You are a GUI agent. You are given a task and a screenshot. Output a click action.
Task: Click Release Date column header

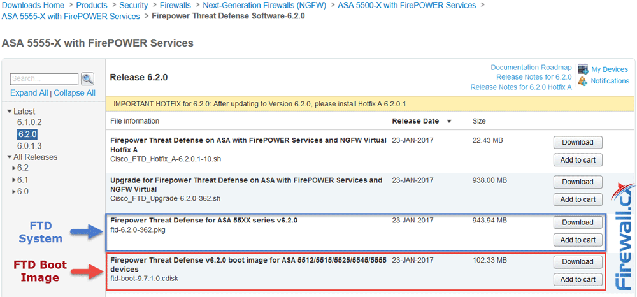[x=415, y=121]
